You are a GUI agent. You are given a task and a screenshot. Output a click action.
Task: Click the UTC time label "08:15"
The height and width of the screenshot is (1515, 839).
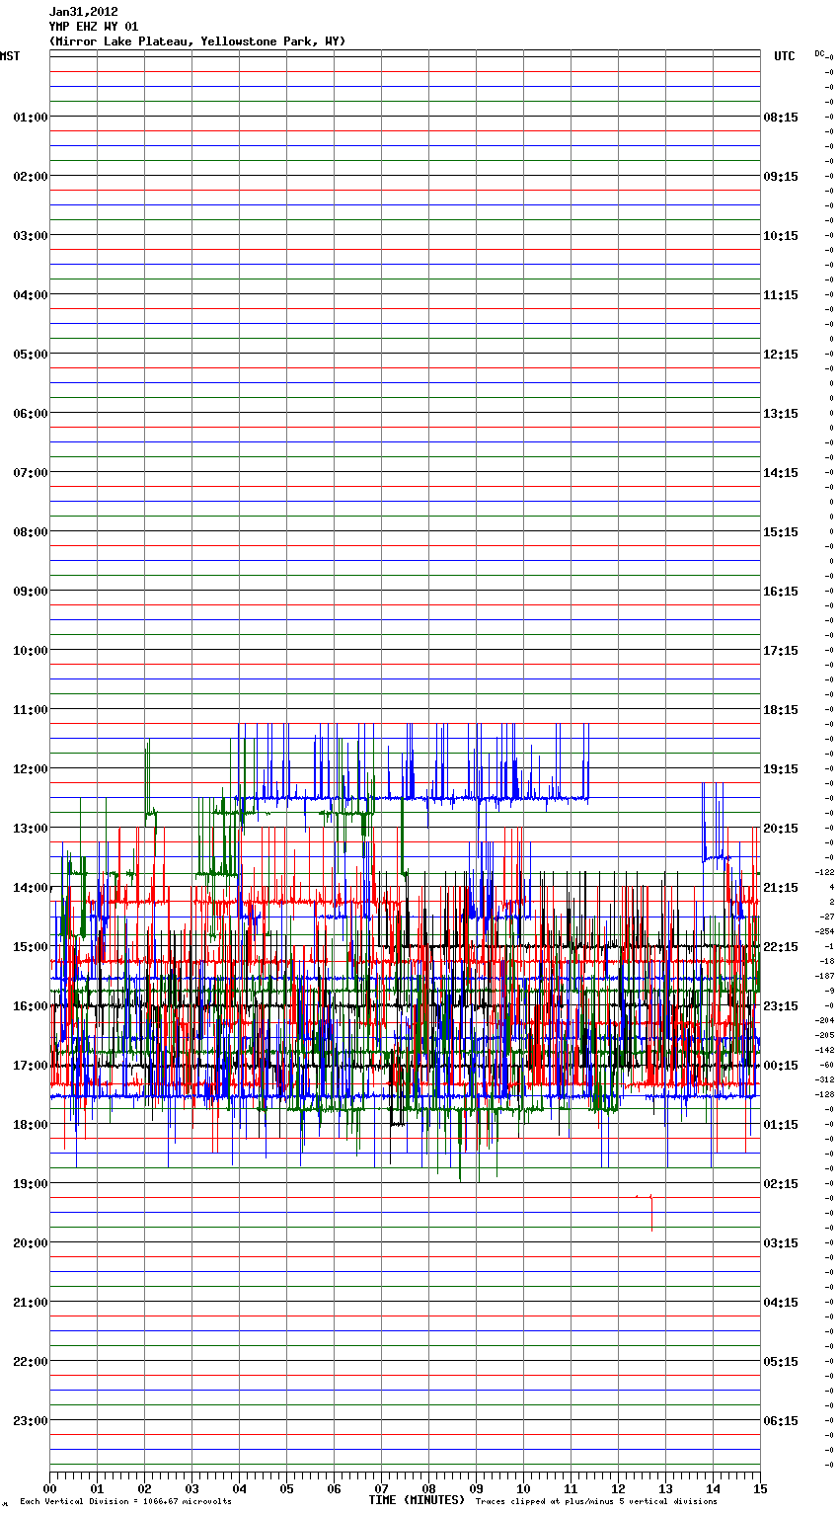click(781, 118)
